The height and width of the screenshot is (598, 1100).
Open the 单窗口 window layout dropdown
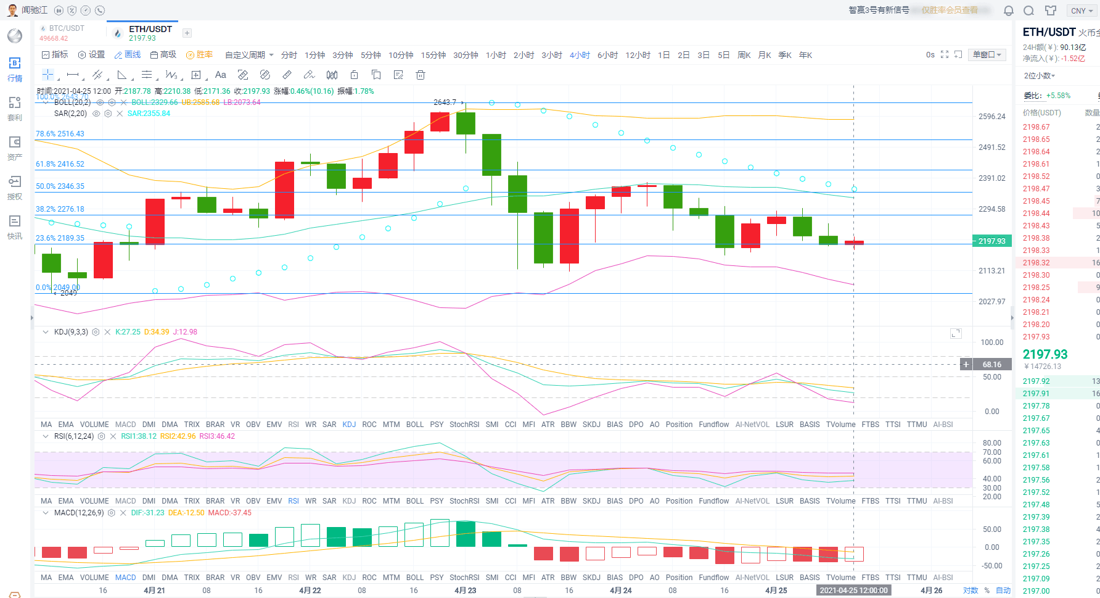(x=987, y=55)
